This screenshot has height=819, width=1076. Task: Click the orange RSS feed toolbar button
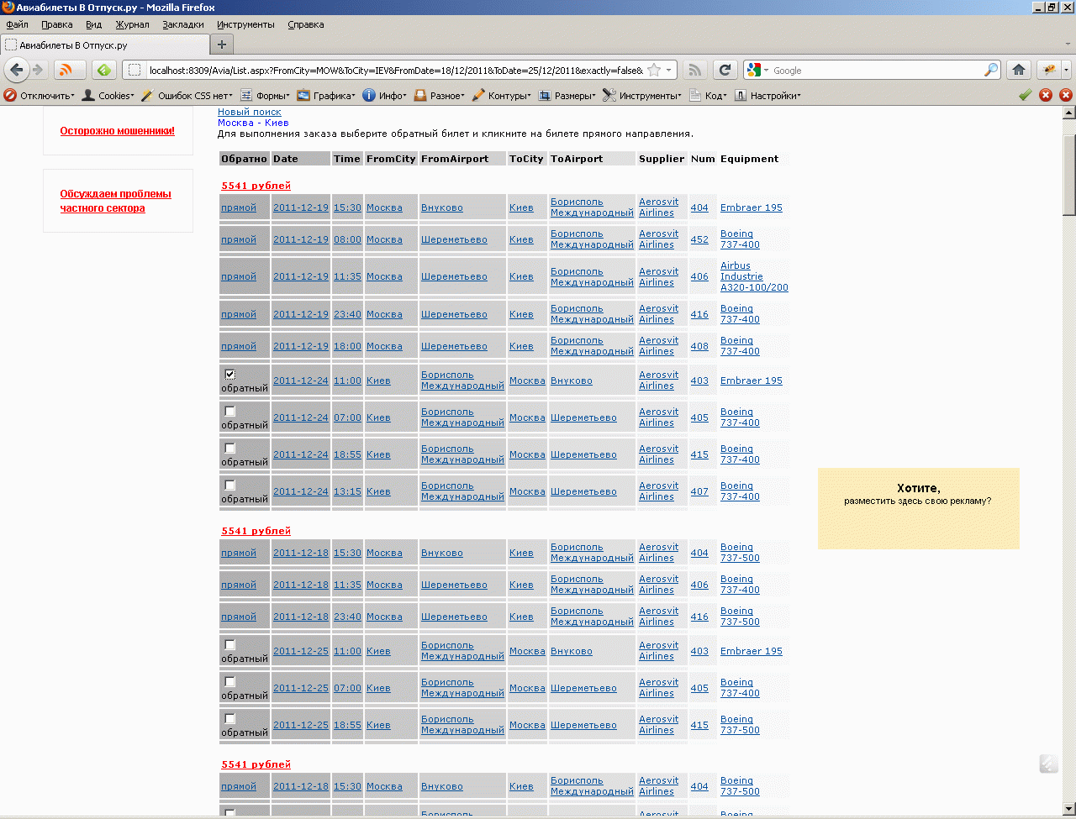(x=70, y=70)
